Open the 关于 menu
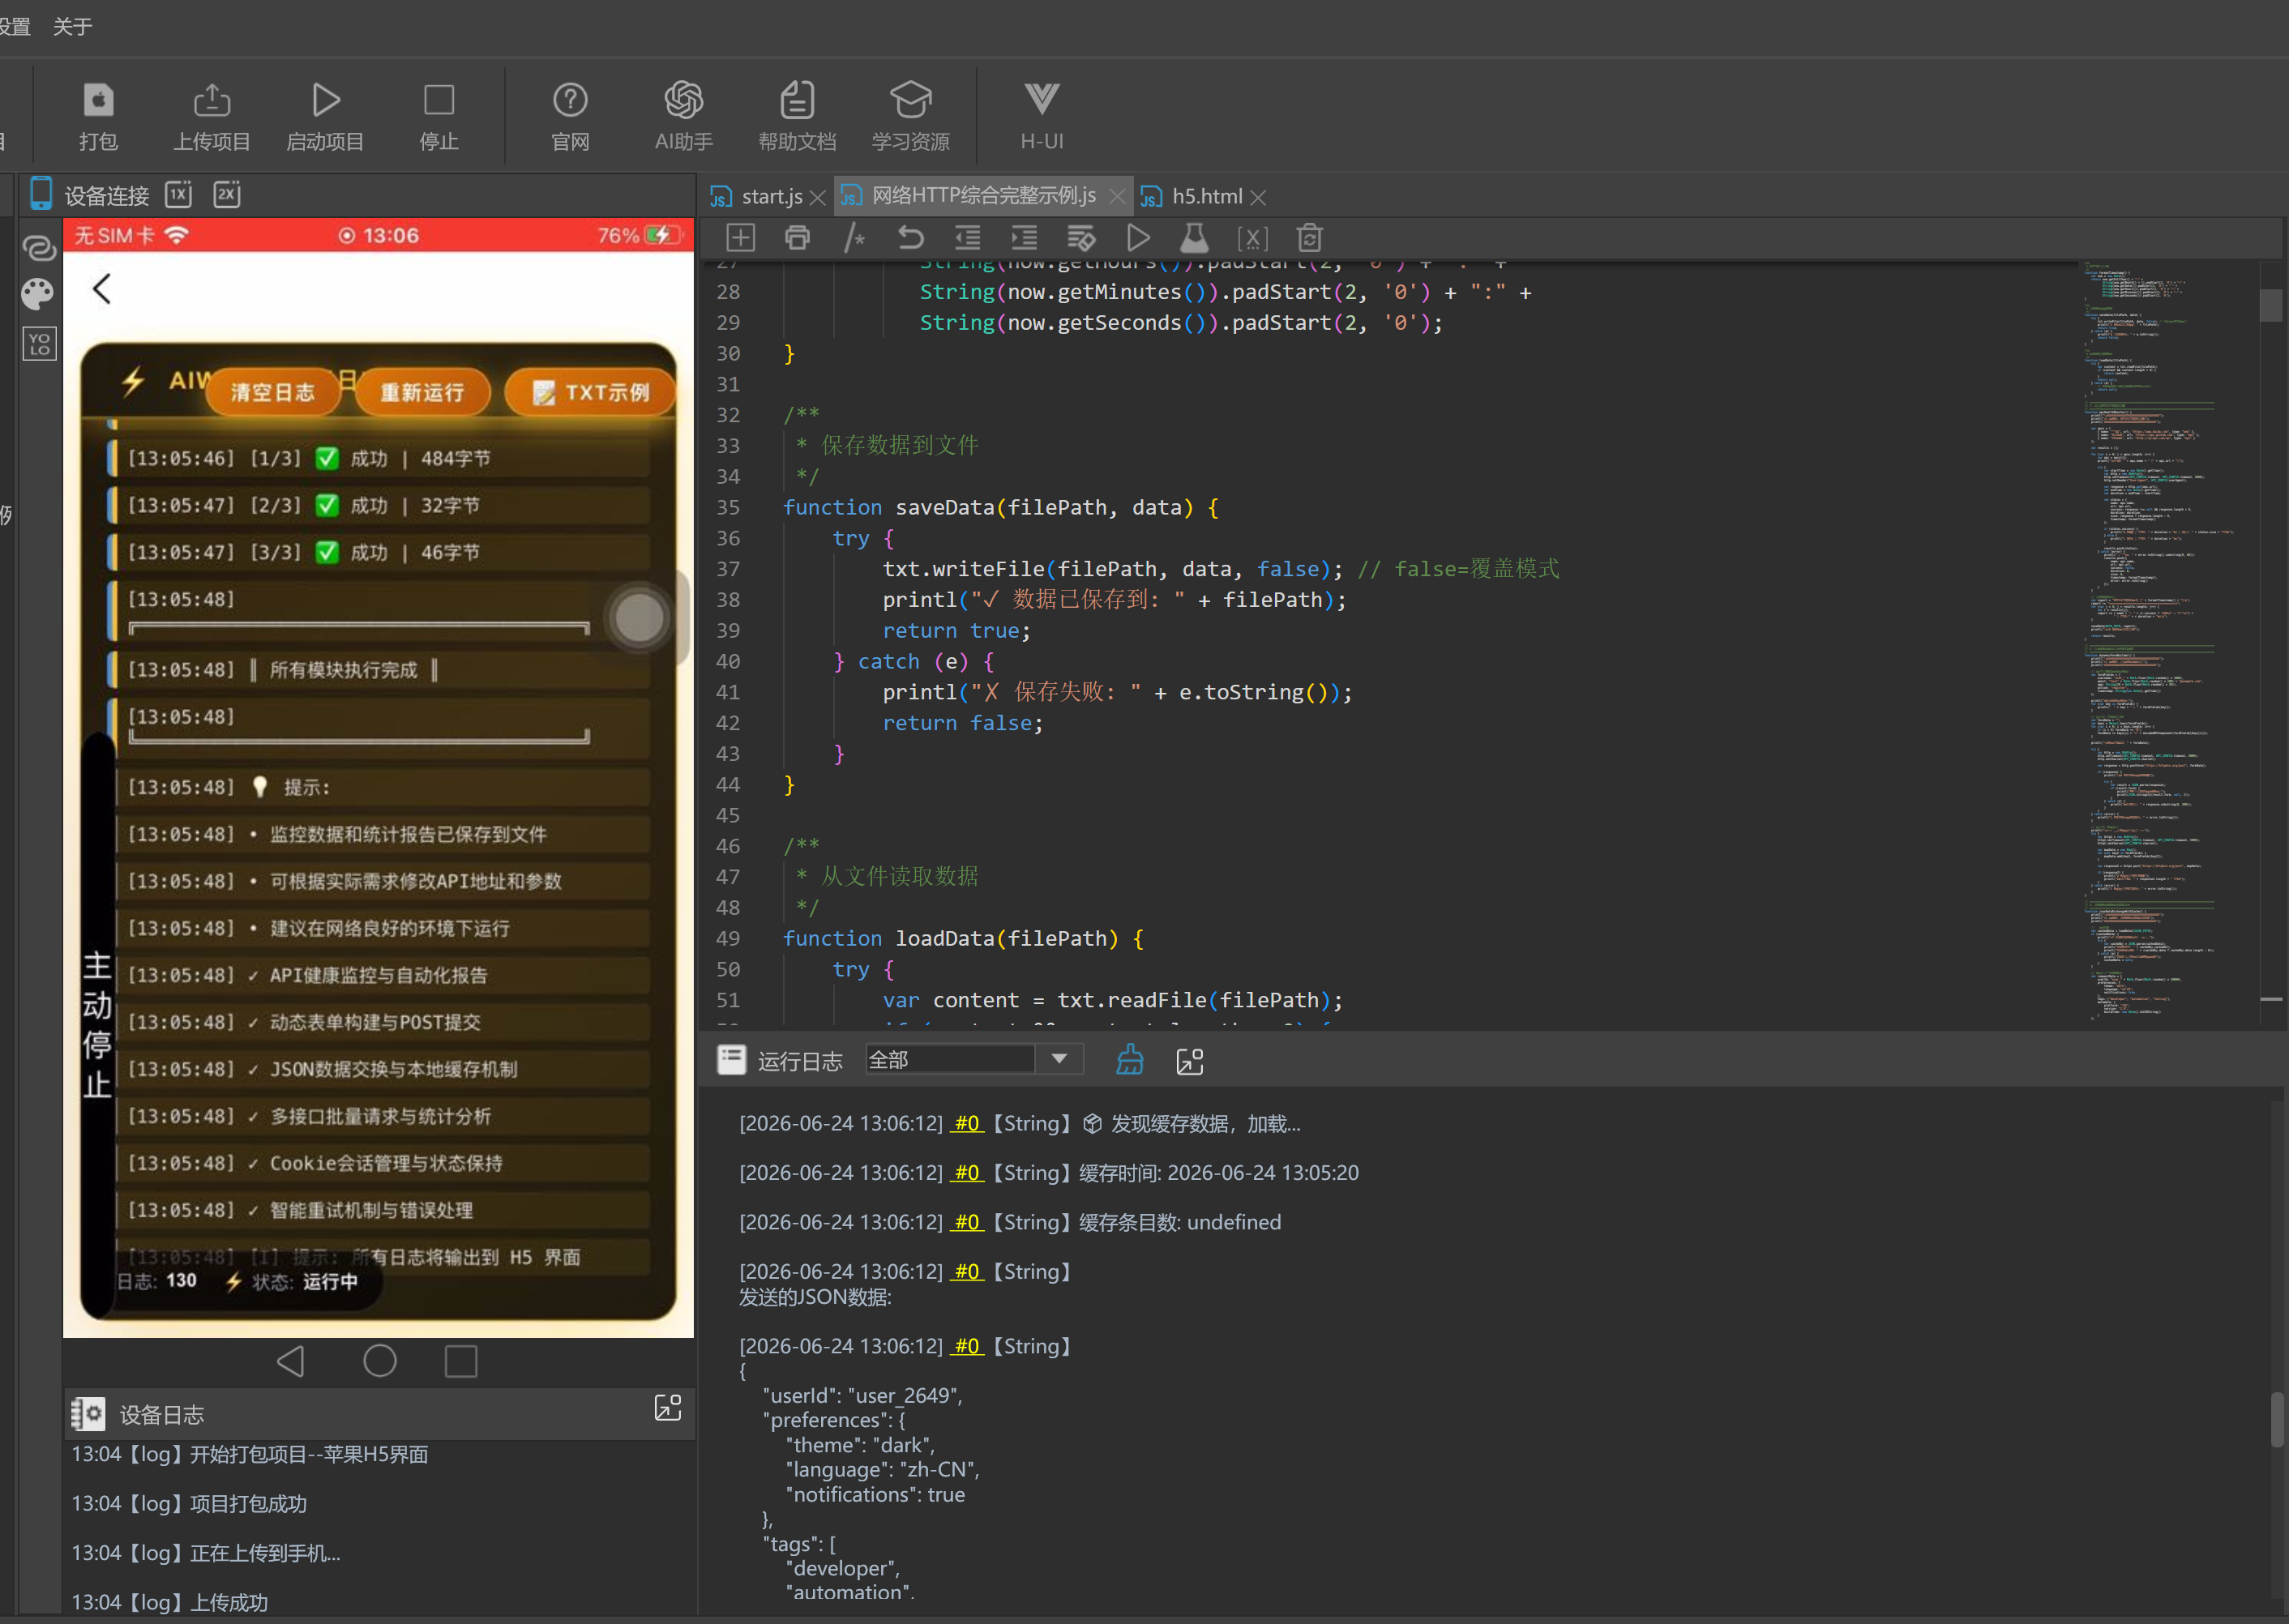Viewport: 2289px width, 1624px height. [72, 26]
